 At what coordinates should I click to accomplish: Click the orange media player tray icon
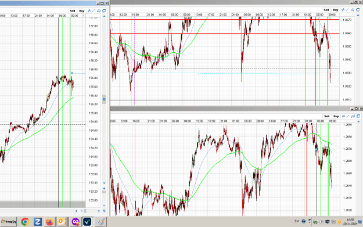click(x=340, y=222)
